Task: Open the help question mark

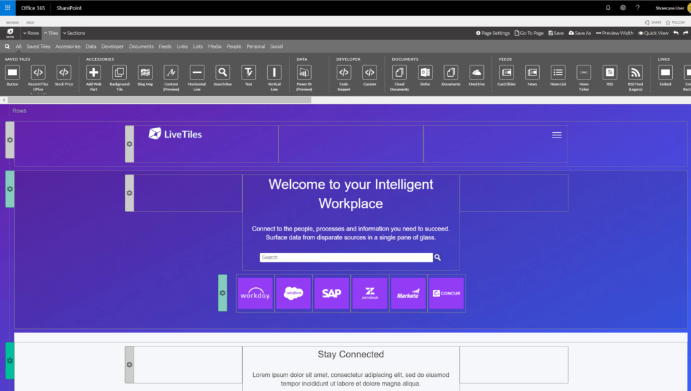Action: (x=638, y=7)
